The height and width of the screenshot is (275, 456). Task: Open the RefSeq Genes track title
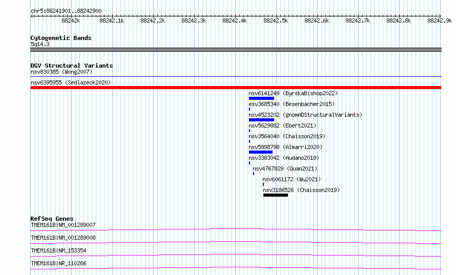tap(52, 219)
